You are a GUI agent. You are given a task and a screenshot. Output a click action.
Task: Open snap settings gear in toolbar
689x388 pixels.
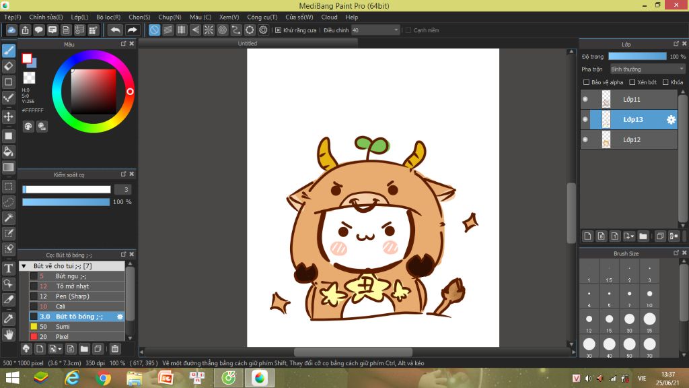(263, 30)
